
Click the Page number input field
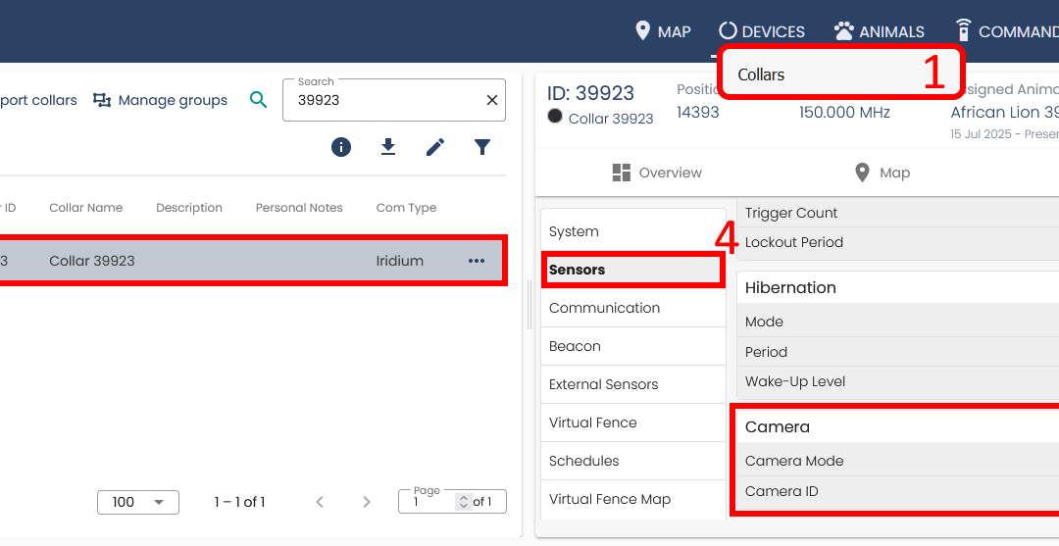pyautogui.click(x=429, y=502)
